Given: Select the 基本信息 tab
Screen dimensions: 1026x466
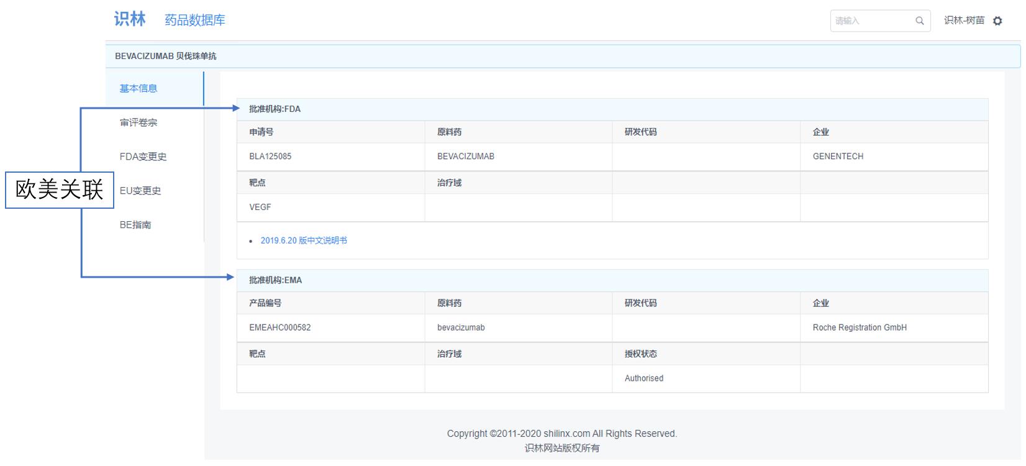Looking at the screenshot, I should [138, 89].
